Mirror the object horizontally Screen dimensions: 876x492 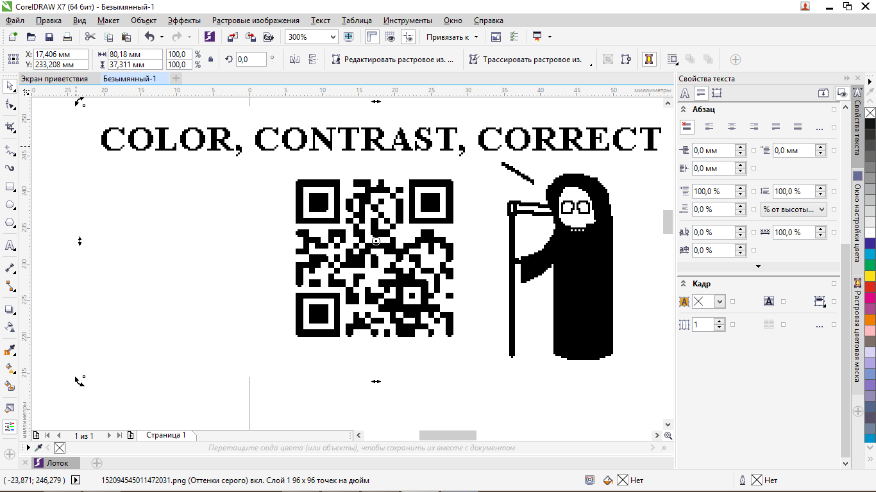[294, 60]
